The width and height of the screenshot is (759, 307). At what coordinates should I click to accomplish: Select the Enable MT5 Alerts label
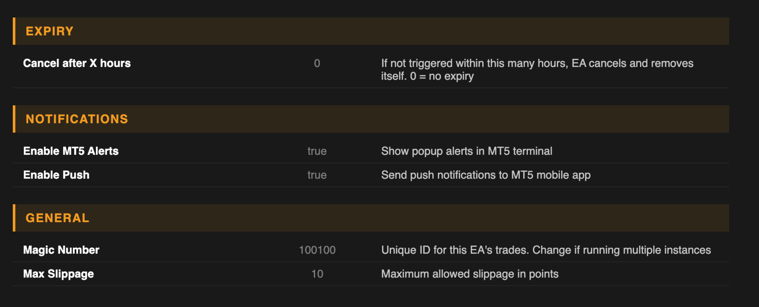tap(71, 151)
